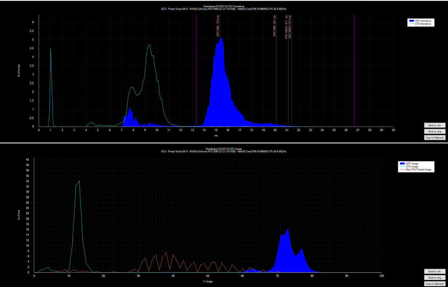Click the 'CPU %99.9 - 21.1 ms' marker label
448x287 pixels.
[x=286, y=27]
